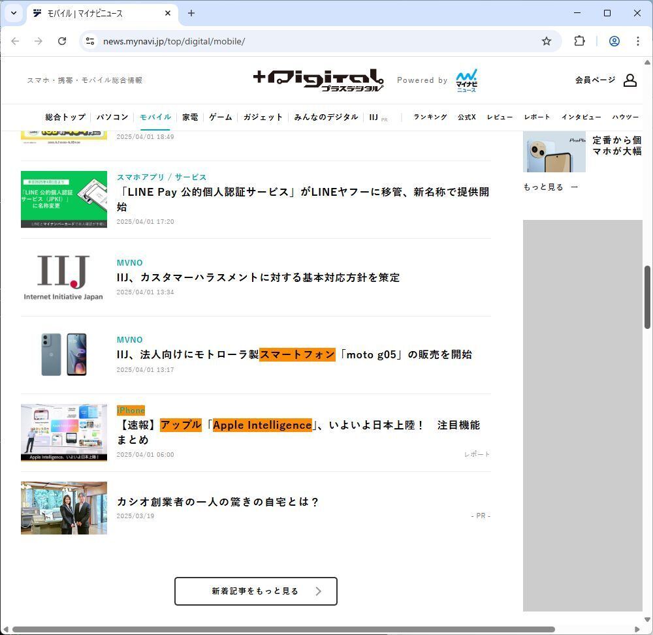
Task: Bookmark this page with the star icon
Action: point(547,41)
